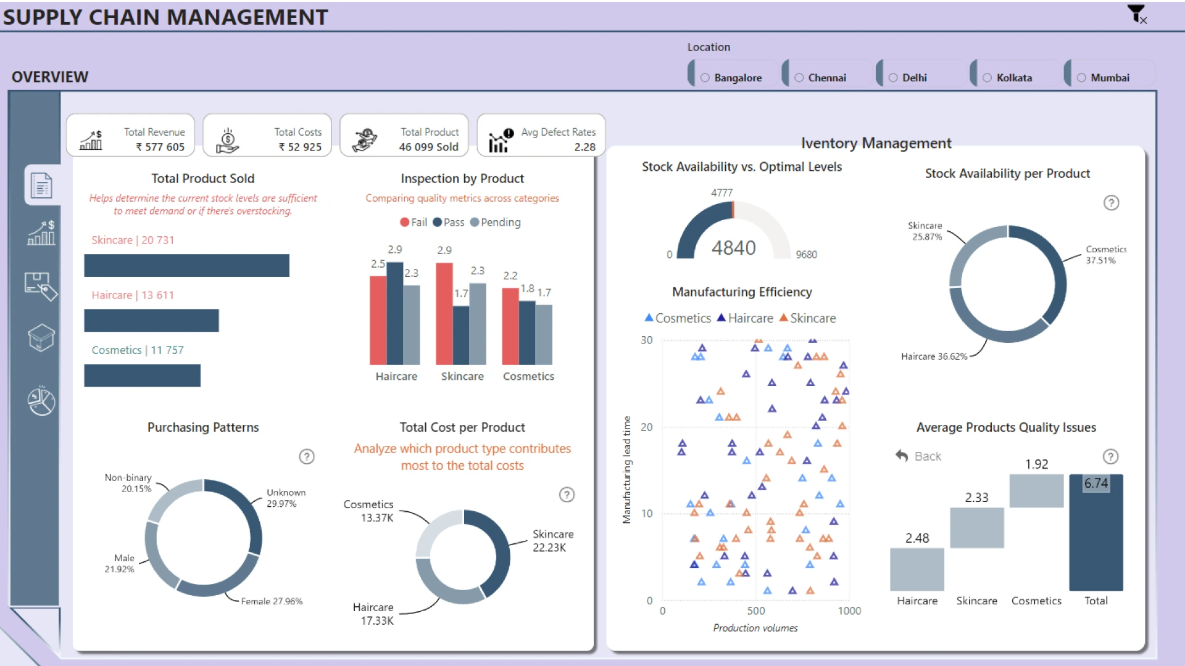1185x666 pixels.
Task: Click the Location slicer header
Action: pyautogui.click(x=709, y=47)
